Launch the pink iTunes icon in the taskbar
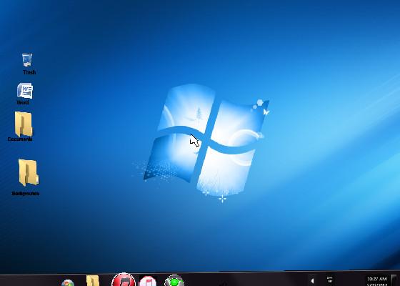Screen dimensions: 400x286 pos(148,281)
